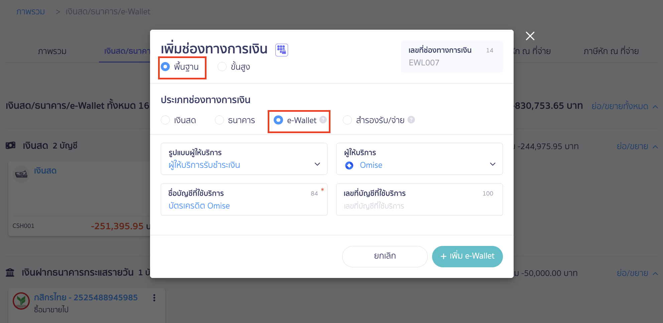
Task: Click ยกเลิก to cancel
Action: click(384, 256)
